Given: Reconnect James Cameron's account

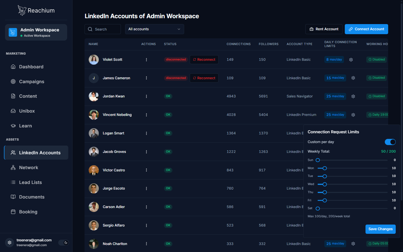Looking at the screenshot, I should pyautogui.click(x=204, y=78).
